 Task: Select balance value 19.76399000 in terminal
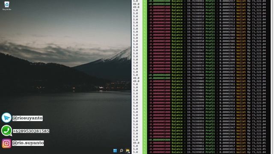pyautogui.click(x=195, y=100)
